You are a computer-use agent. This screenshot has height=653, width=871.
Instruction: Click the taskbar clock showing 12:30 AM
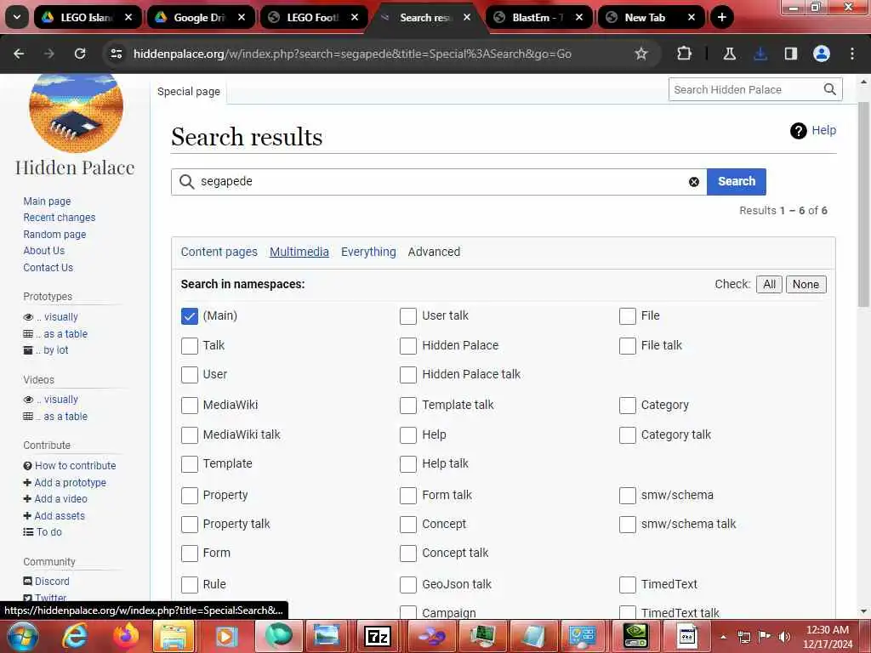point(827,636)
